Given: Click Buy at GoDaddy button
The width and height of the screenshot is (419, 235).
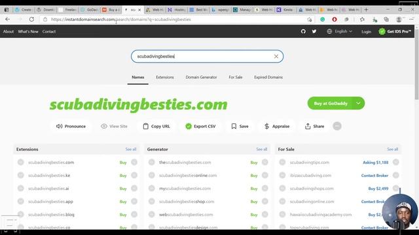Looking at the screenshot, I should [331, 103].
